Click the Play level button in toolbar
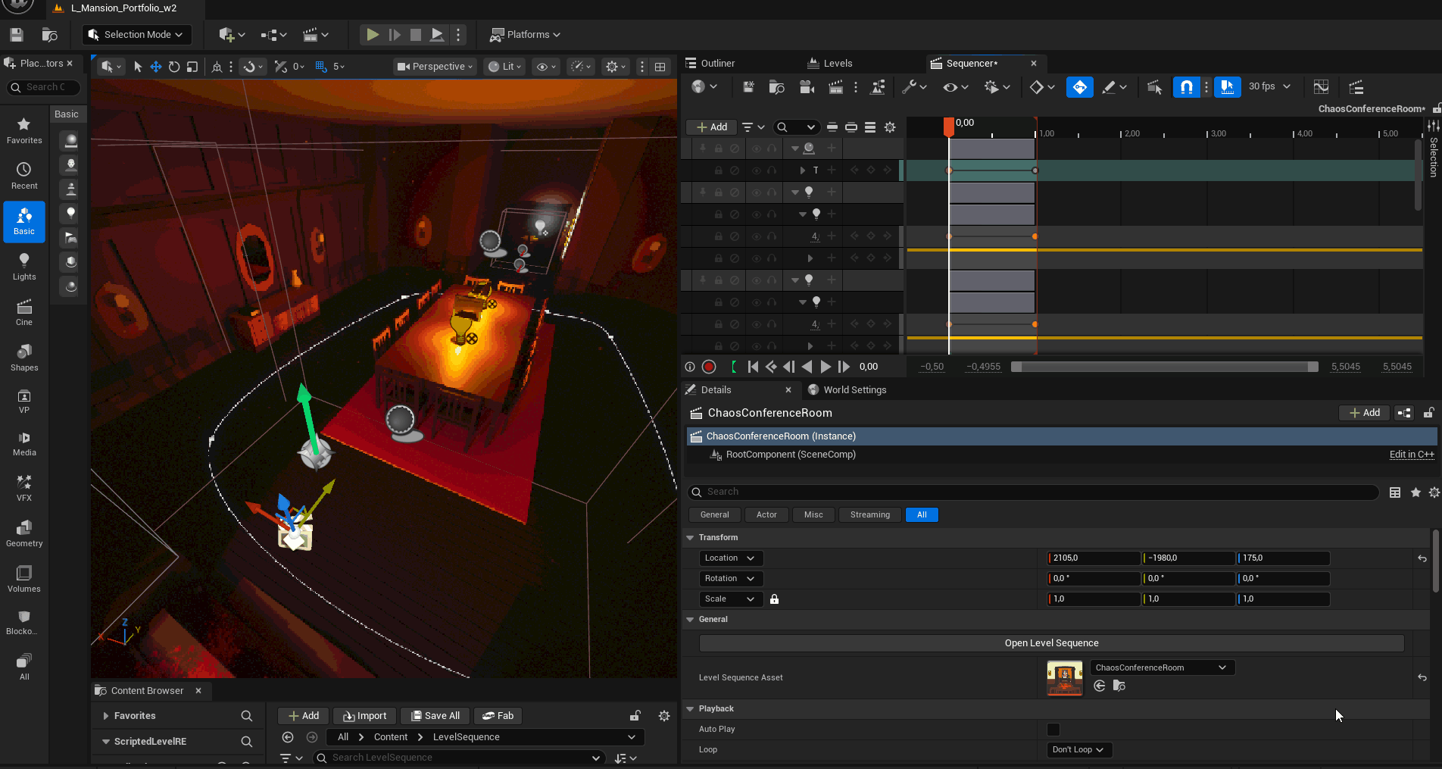The height and width of the screenshot is (769, 1442). 372,35
